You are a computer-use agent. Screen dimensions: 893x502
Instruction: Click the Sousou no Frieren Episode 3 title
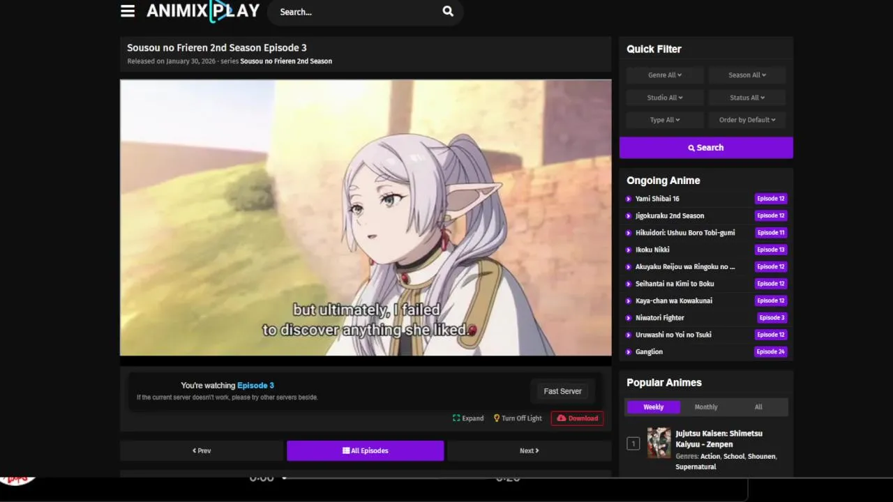click(217, 48)
